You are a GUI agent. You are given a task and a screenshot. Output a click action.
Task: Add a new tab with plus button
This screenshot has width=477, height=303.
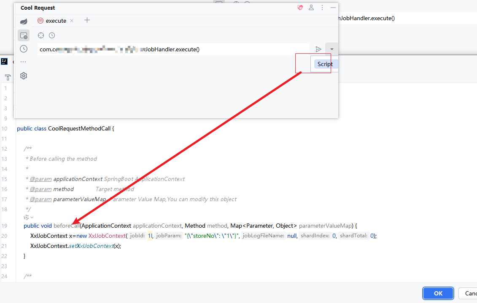[x=87, y=20]
